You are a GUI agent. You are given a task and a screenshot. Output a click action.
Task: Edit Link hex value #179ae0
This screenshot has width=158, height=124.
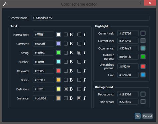pyautogui.click(x=128, y=75)
